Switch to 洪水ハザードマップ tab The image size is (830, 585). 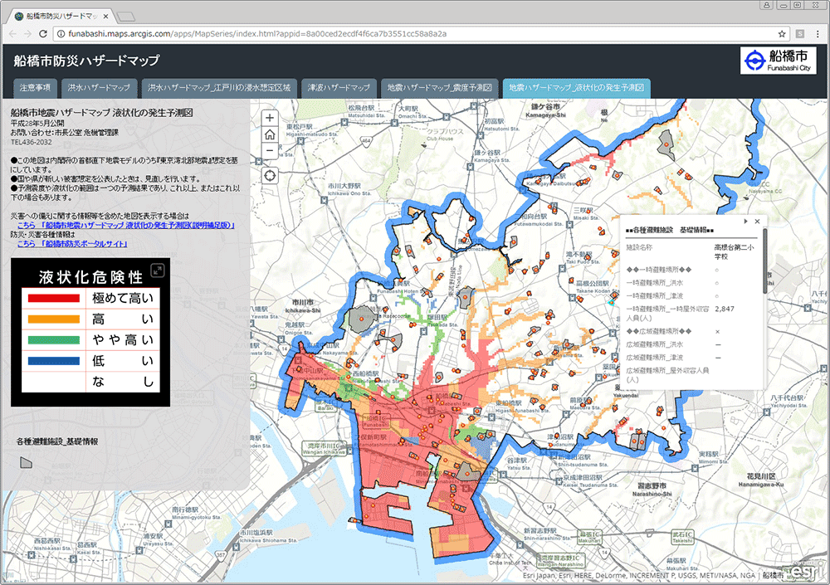tap(99, 87)
